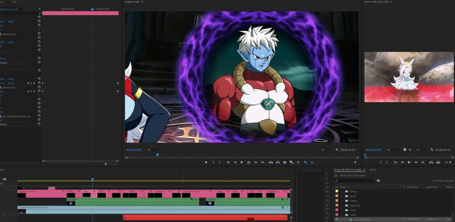Play the sequence in the Program monitor
This screenshot has height=222, width=455.
[x=242, y=162]
